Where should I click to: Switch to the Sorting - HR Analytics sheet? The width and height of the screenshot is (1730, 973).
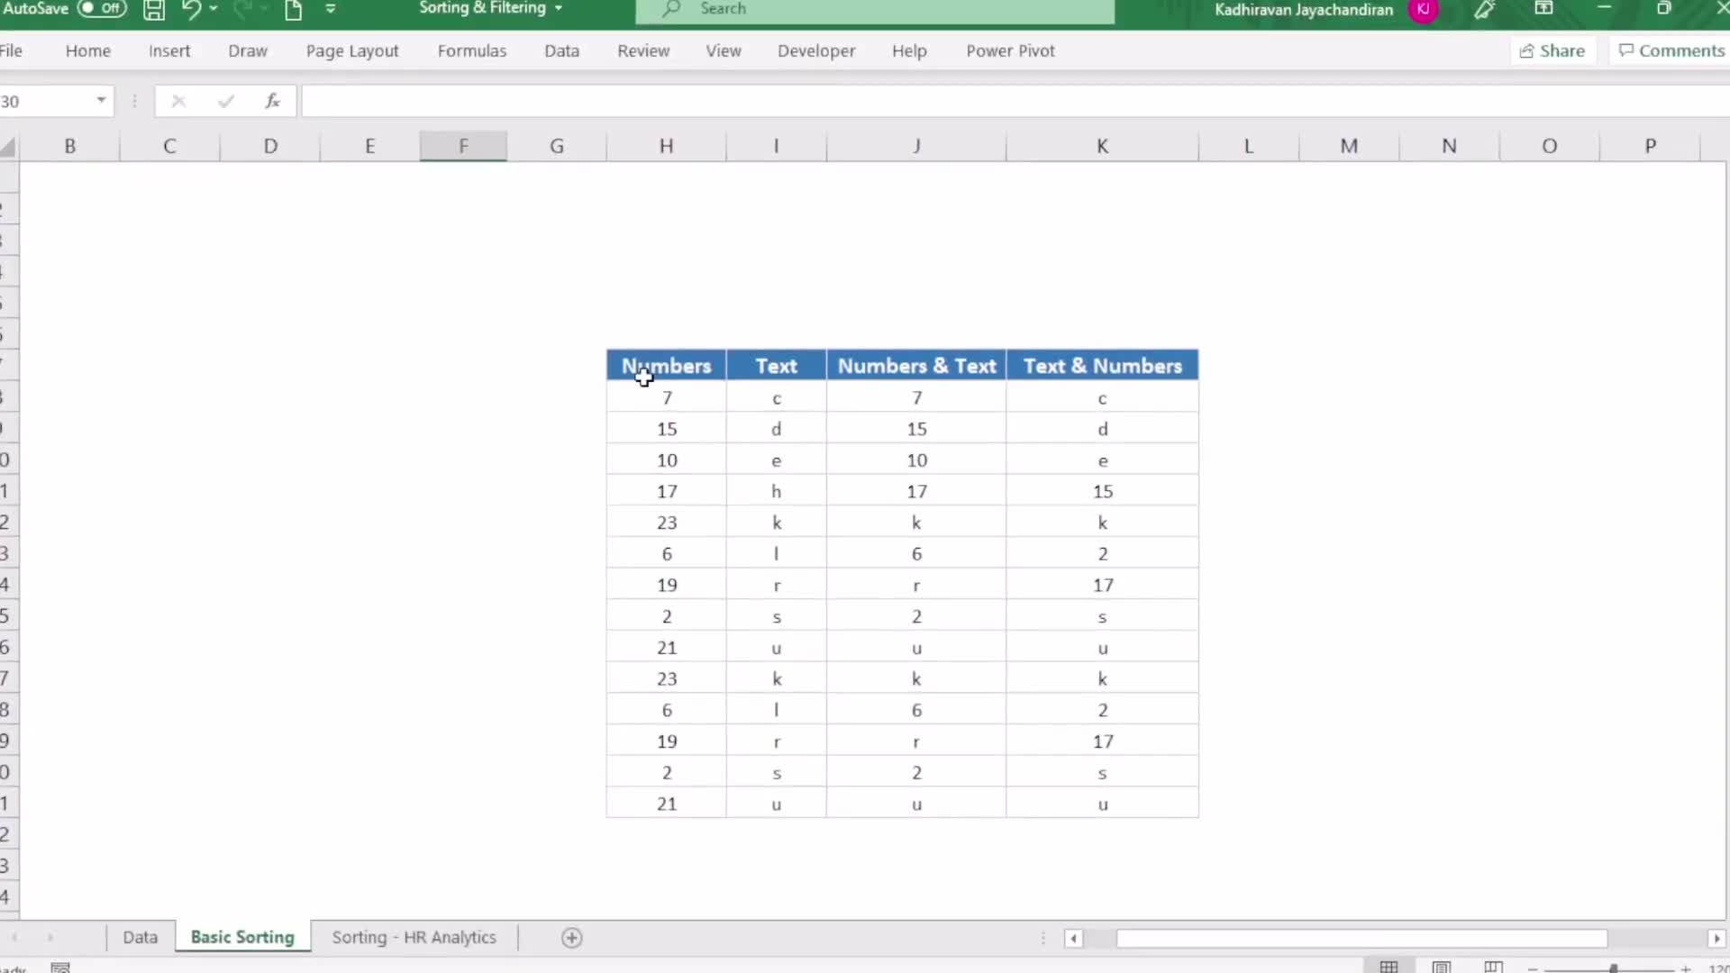[414, 937]
